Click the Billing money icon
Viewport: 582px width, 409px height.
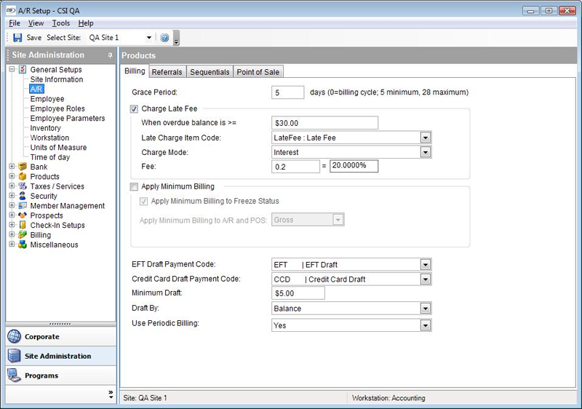(23, 234)
